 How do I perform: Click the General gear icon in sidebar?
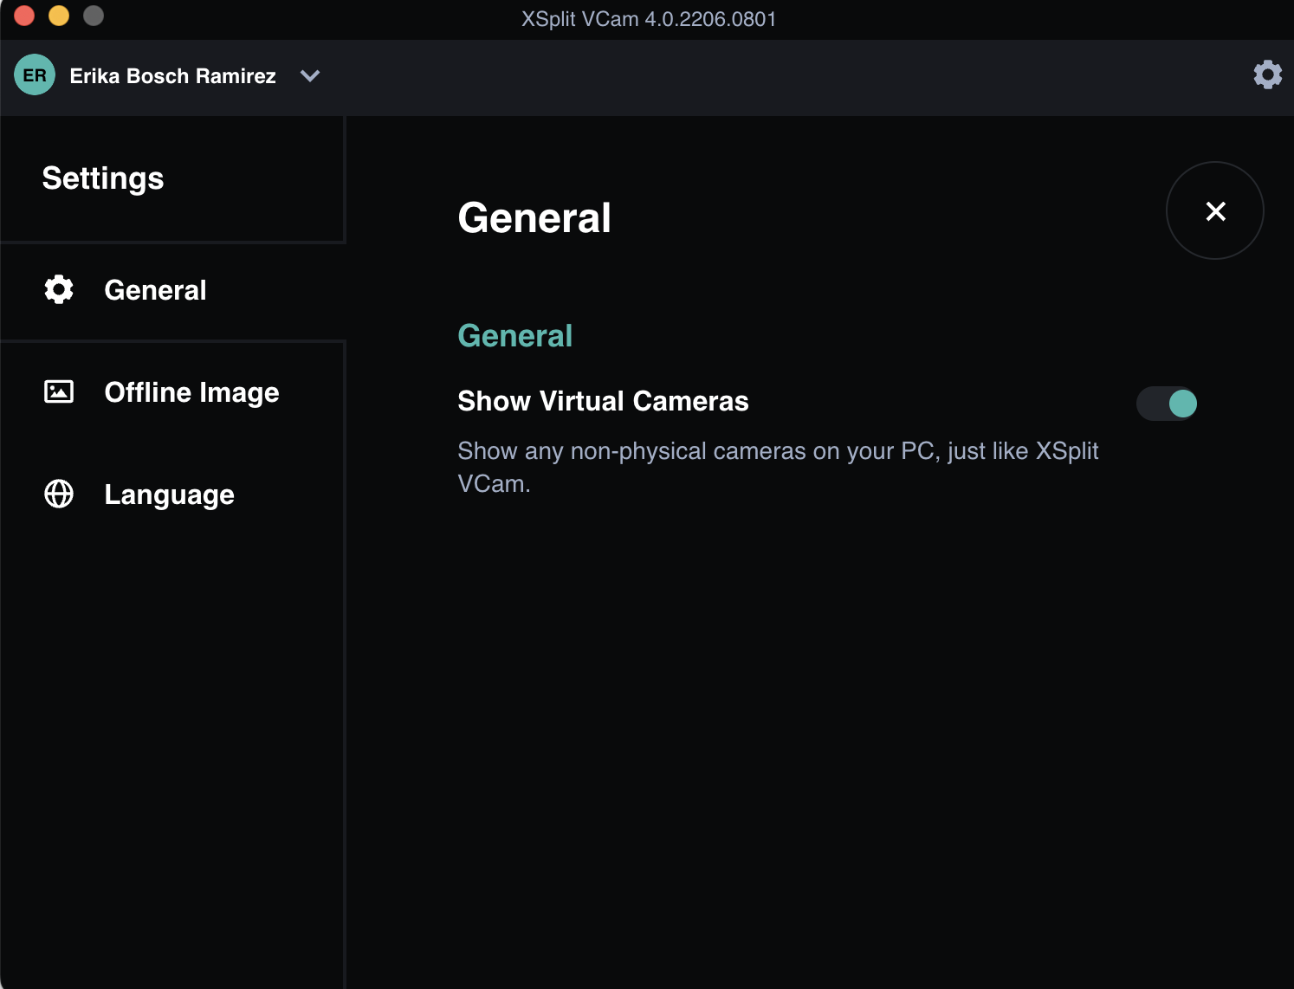[x=59, y=289]
